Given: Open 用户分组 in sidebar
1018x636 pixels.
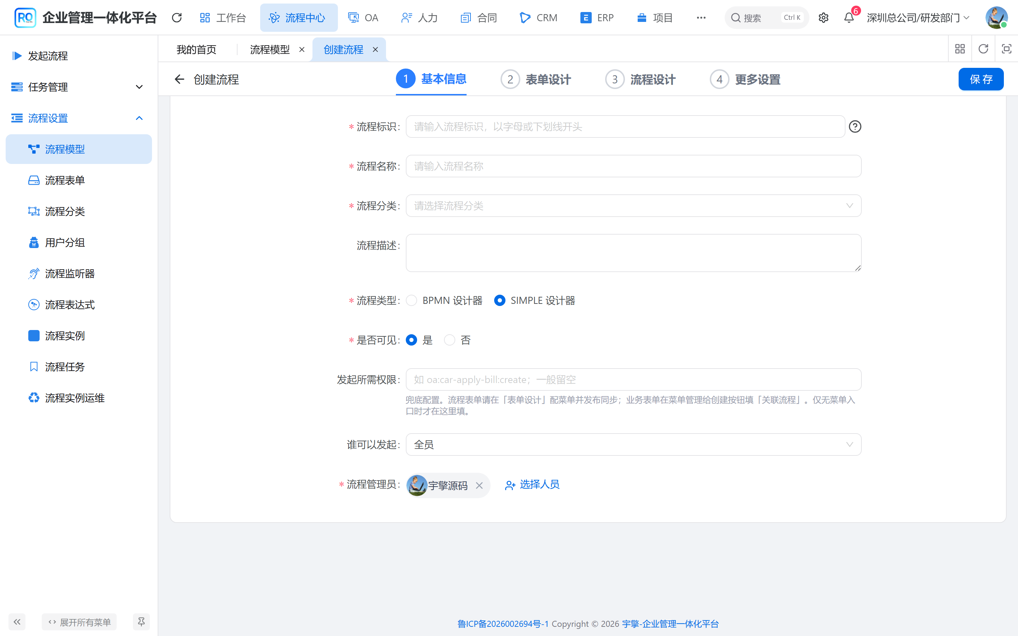Looking at the screenshot, I should pyautogui.click(x=79, y=242).
